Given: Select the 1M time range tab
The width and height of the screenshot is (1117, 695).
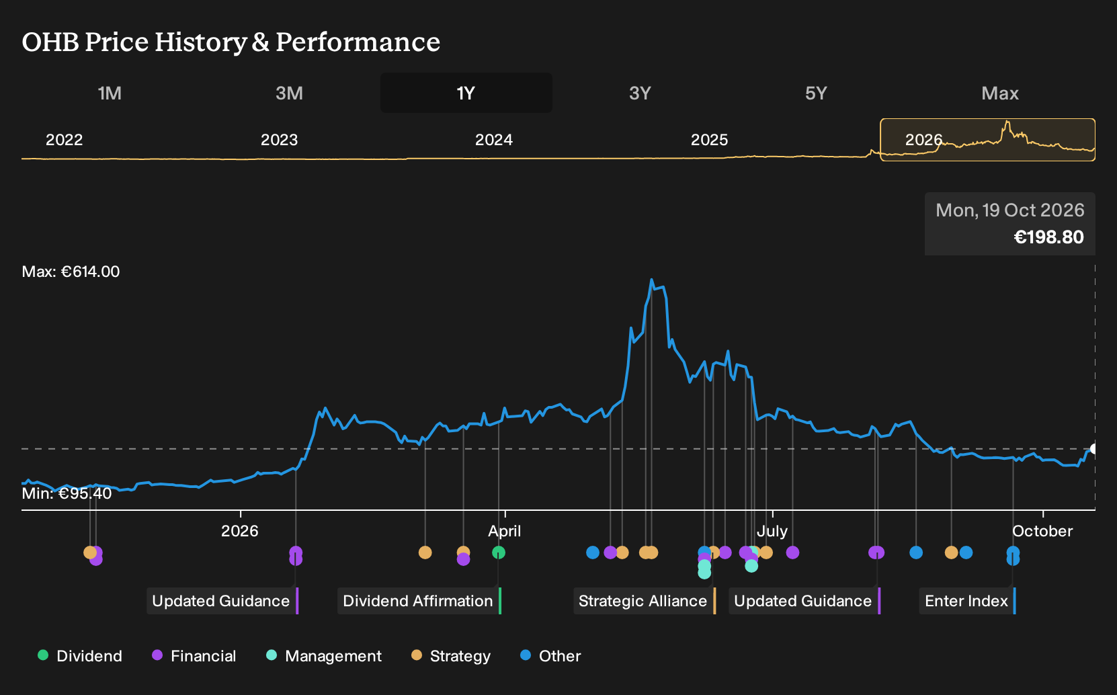Looking at the screenshot, I should tap(110, 93).
